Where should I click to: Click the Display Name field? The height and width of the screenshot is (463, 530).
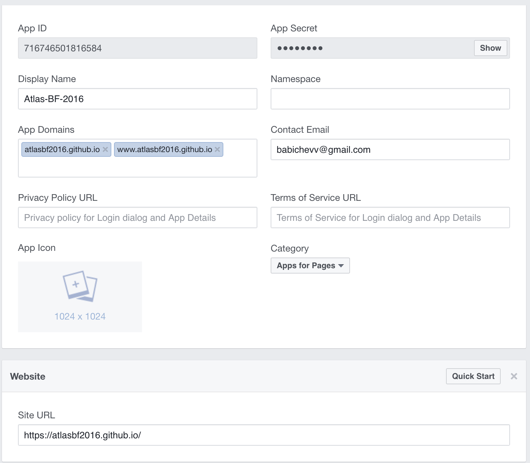pos(137,99)
